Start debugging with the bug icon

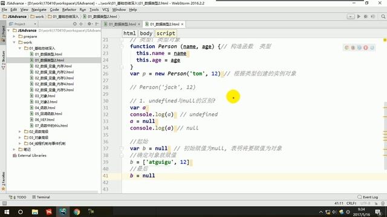(366, 16)
